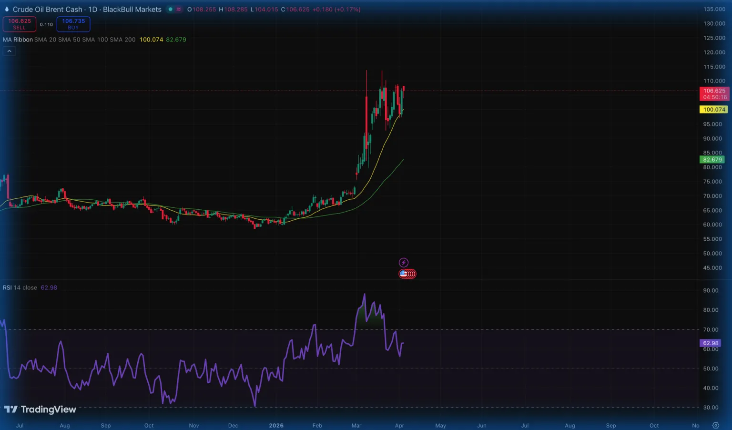Click the 0.110 spread value
Image resolution: width=732 pixels, height=430 pixels.
coord(46,24)
